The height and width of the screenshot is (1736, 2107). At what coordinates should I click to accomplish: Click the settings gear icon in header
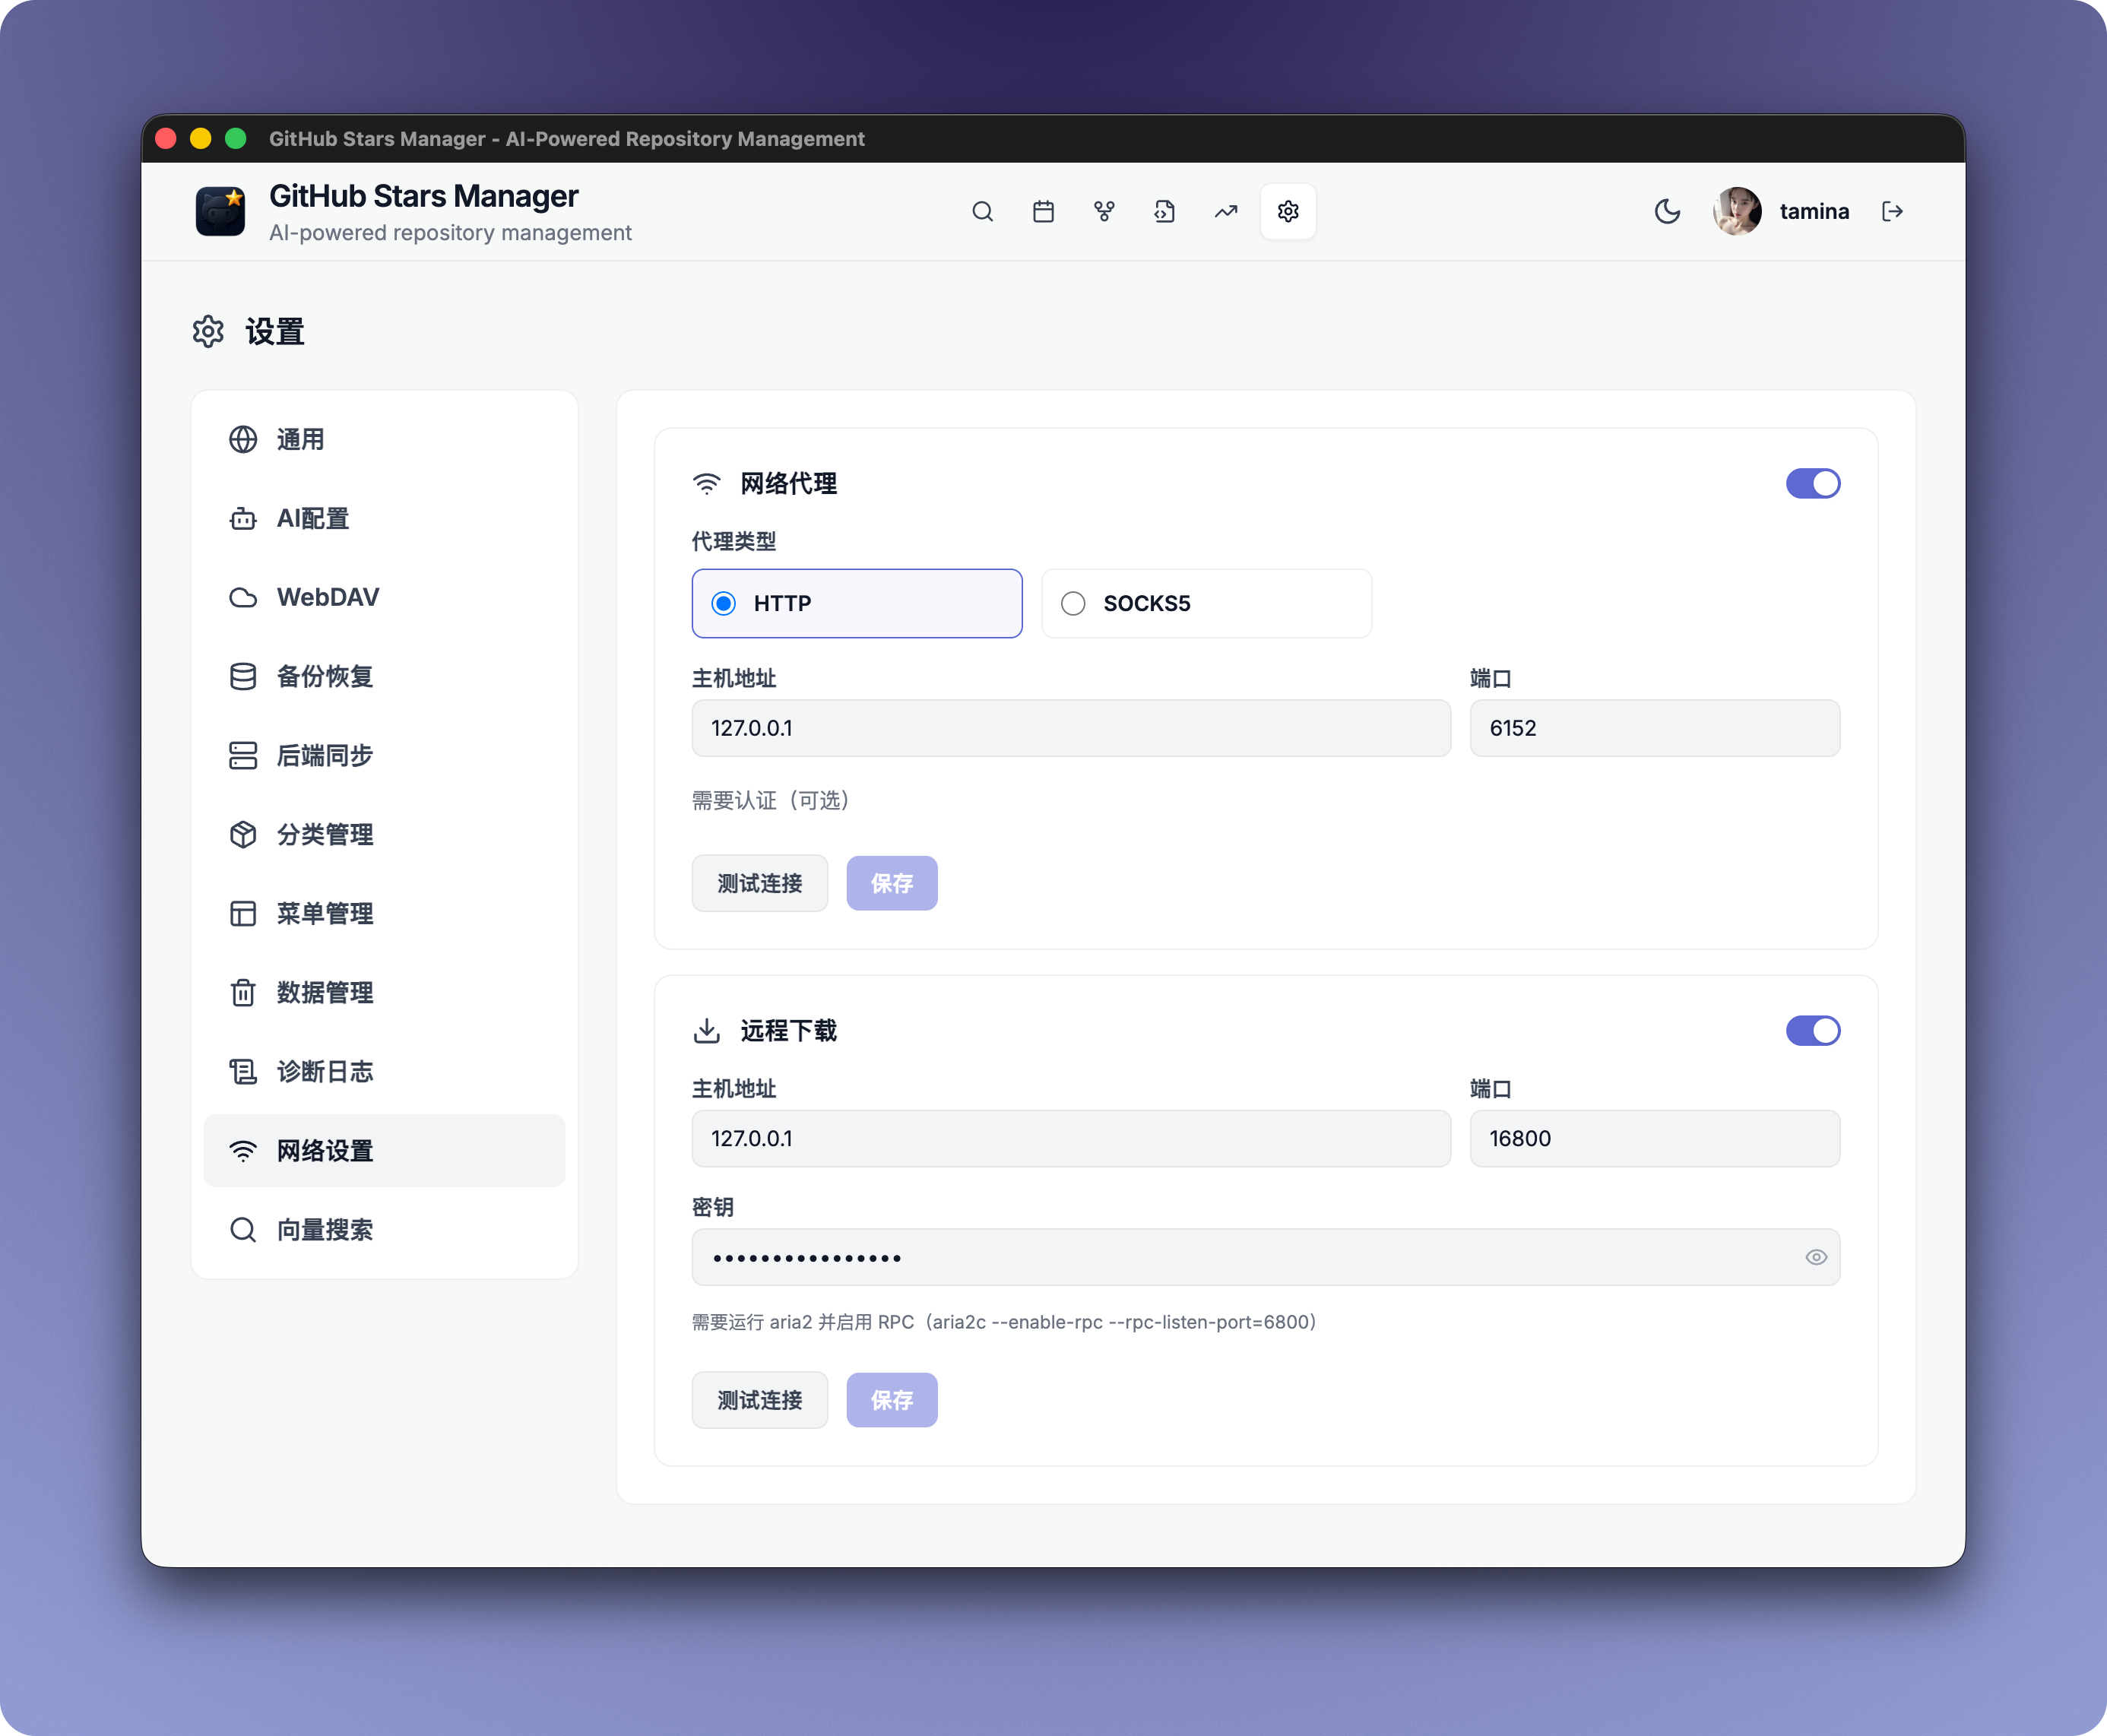point(1288,212)
